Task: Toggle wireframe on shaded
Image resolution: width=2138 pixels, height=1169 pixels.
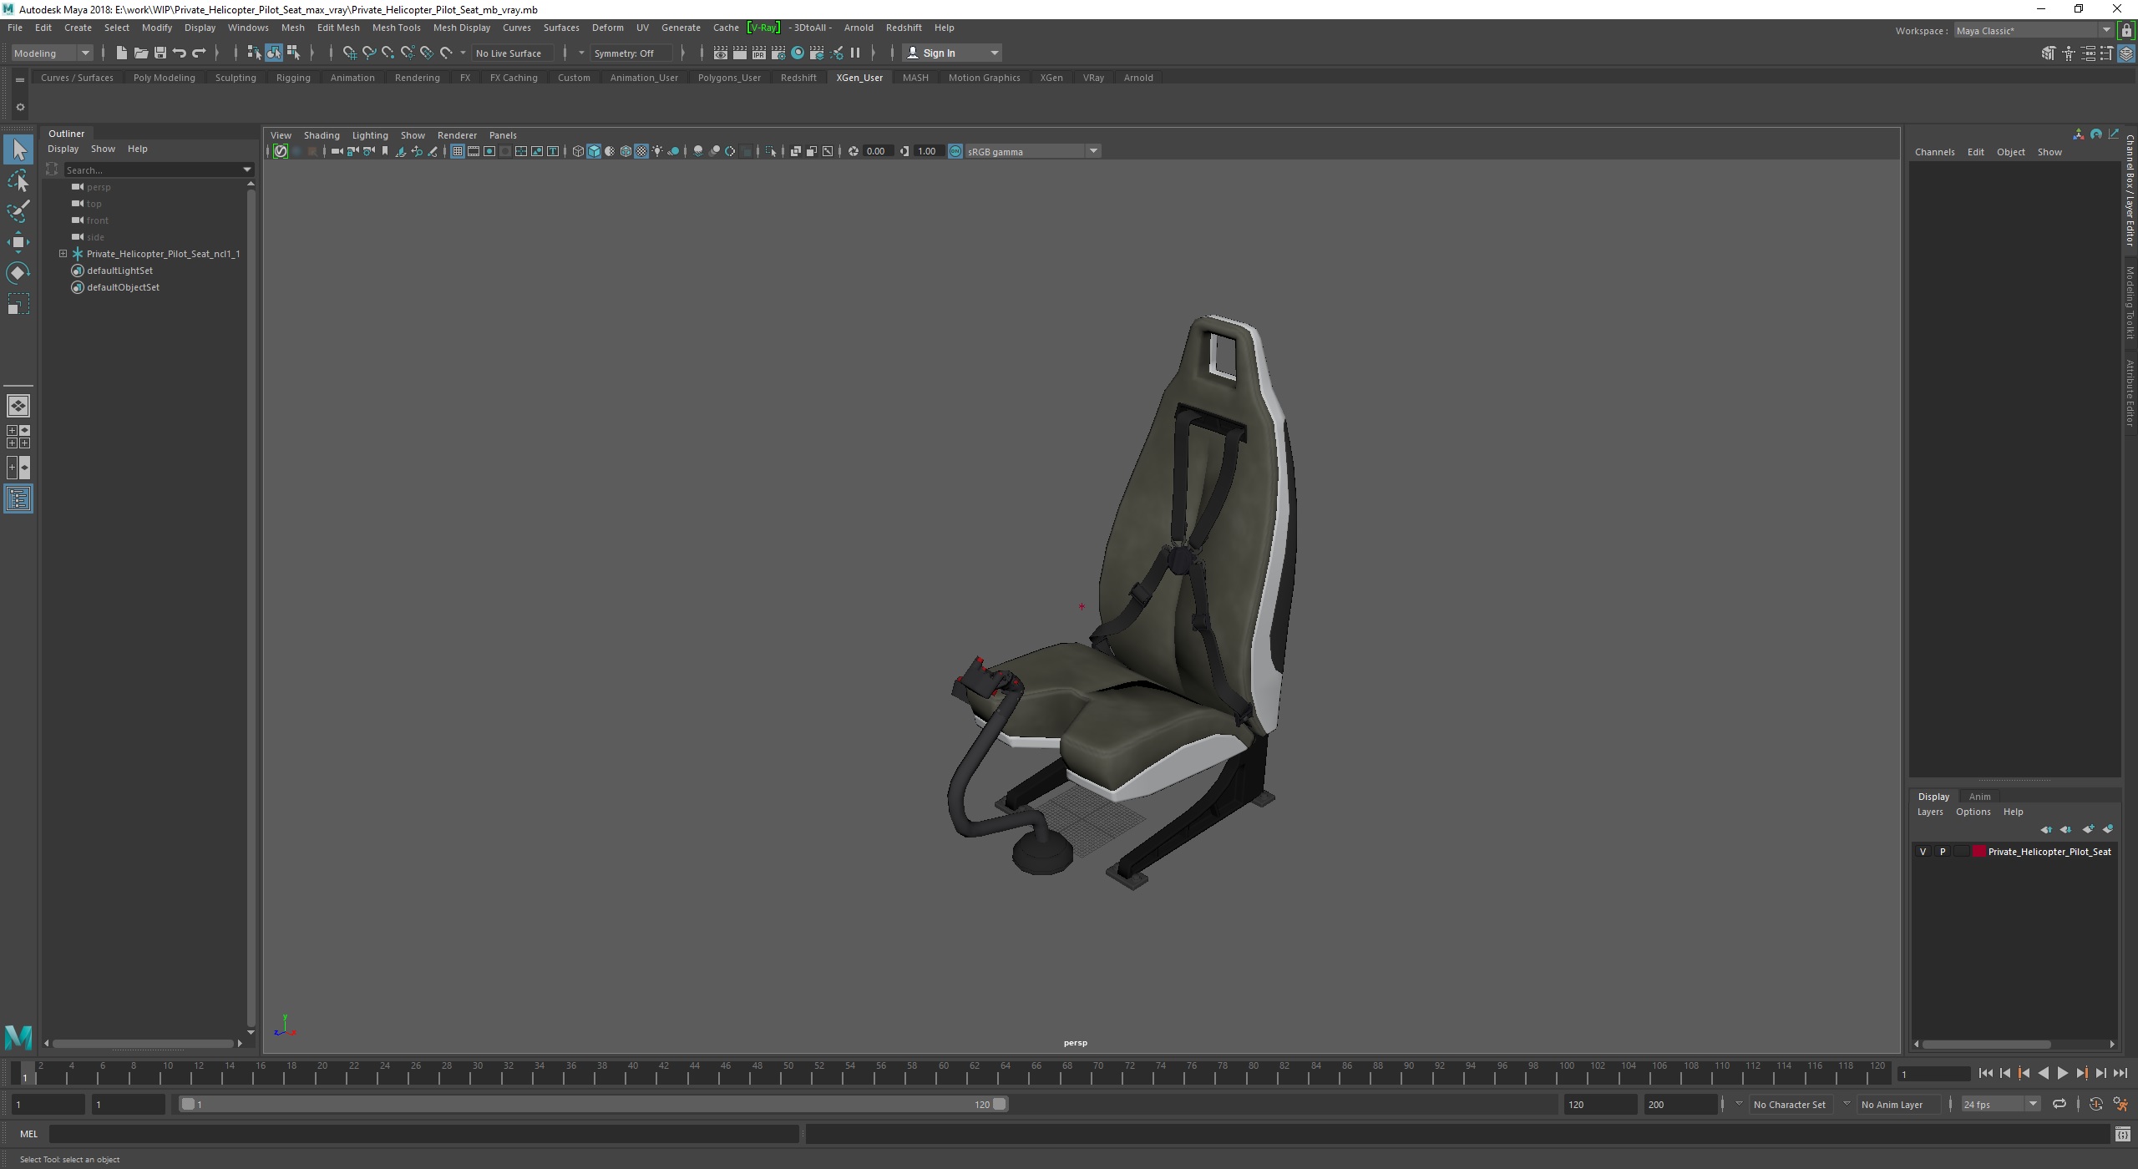Action: click(626, 151)
